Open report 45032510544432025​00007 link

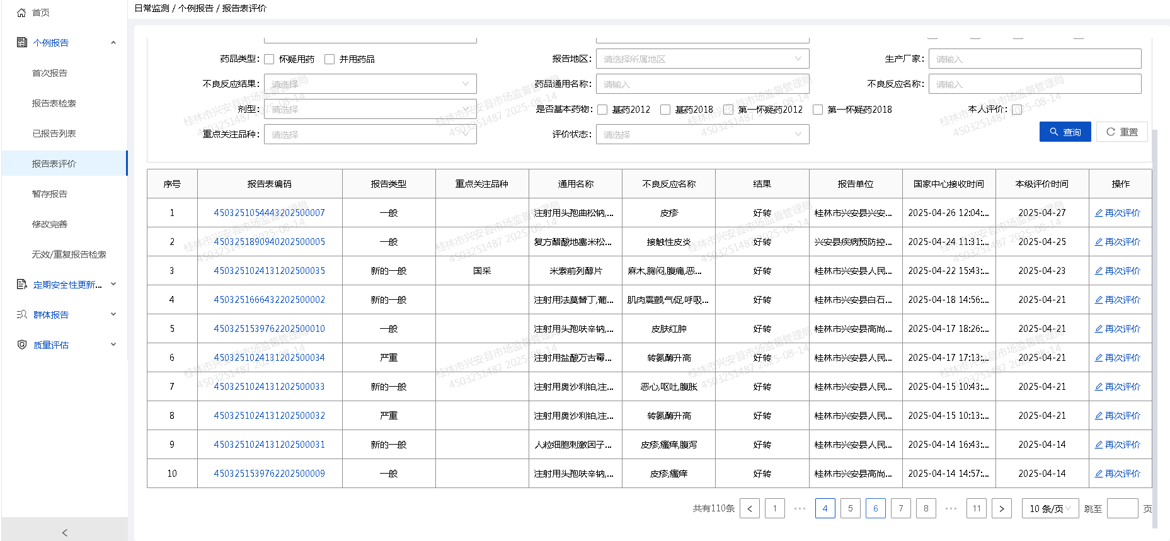[x=269, y=213]
